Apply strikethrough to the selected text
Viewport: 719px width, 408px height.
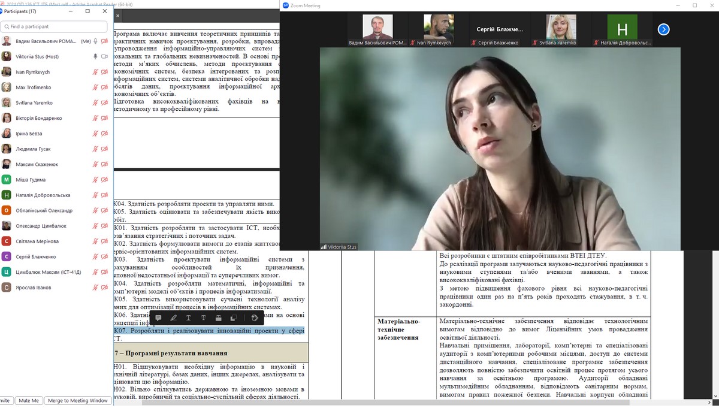[x=204, y=318]
